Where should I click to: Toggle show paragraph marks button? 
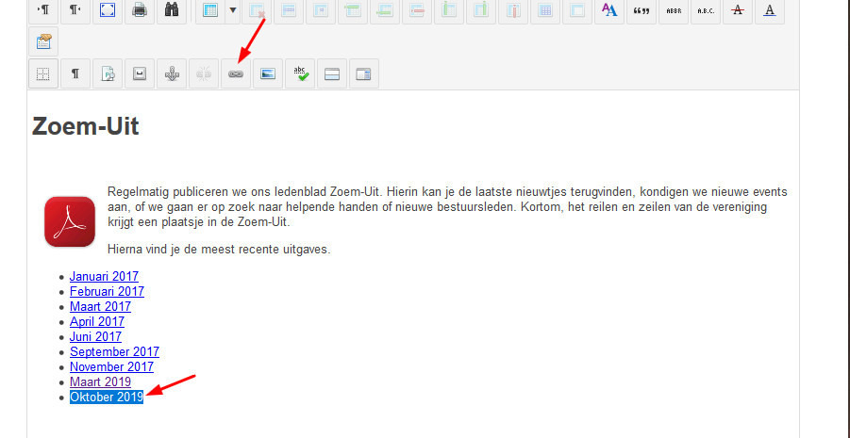coord(75,73)
